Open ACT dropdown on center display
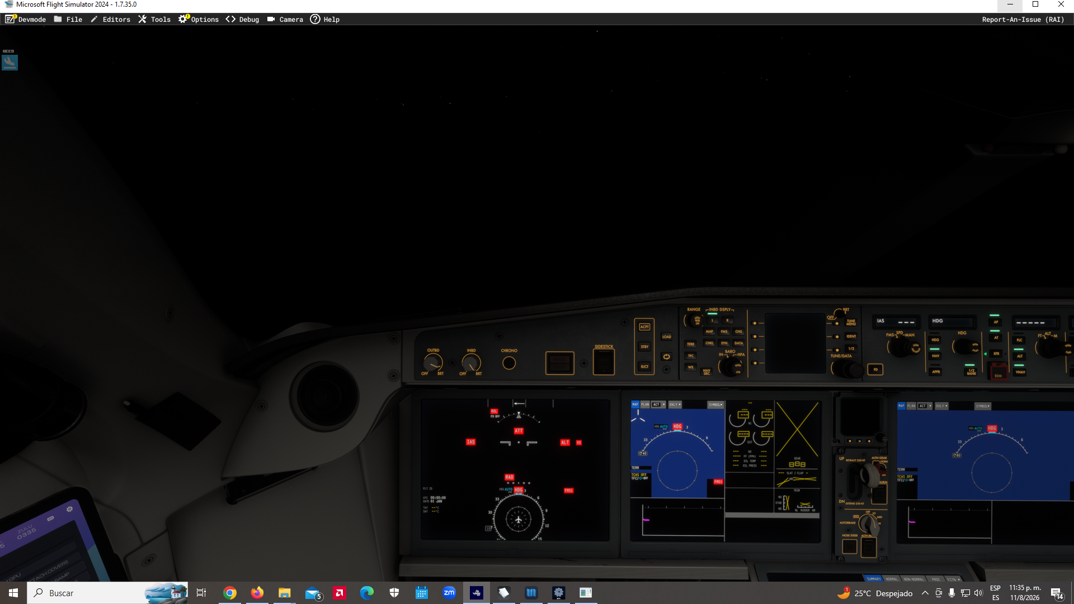 (x=658, y=404)
